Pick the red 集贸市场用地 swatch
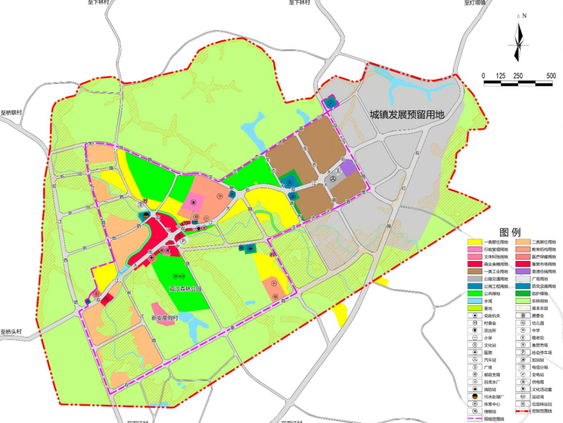 [523, 264]
